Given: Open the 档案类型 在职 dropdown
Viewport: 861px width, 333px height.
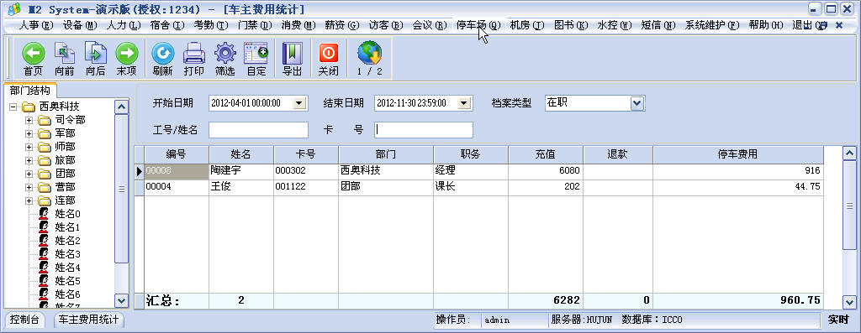Looking at the screenshot, I should click(x=637, y=103).
